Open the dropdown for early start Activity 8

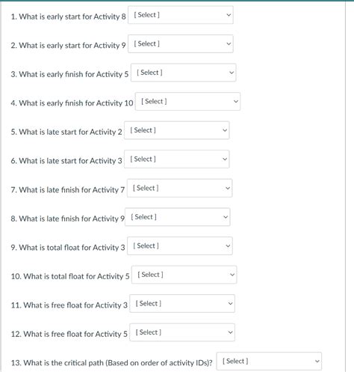point(181,15)
